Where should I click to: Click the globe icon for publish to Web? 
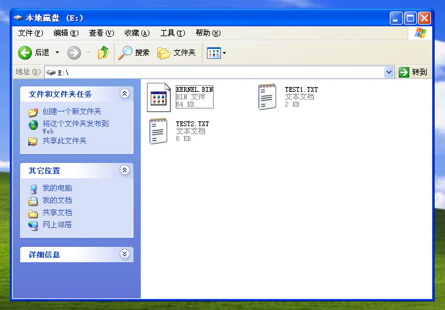33,125
